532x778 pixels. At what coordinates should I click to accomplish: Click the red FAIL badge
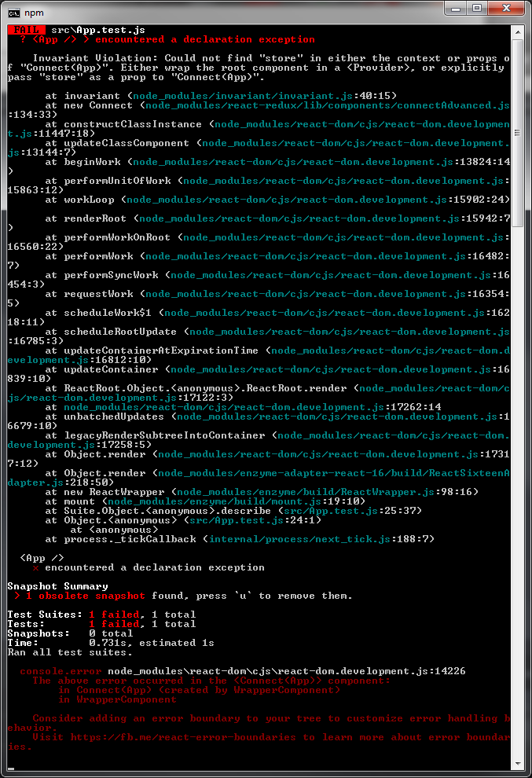coord(26,30)
